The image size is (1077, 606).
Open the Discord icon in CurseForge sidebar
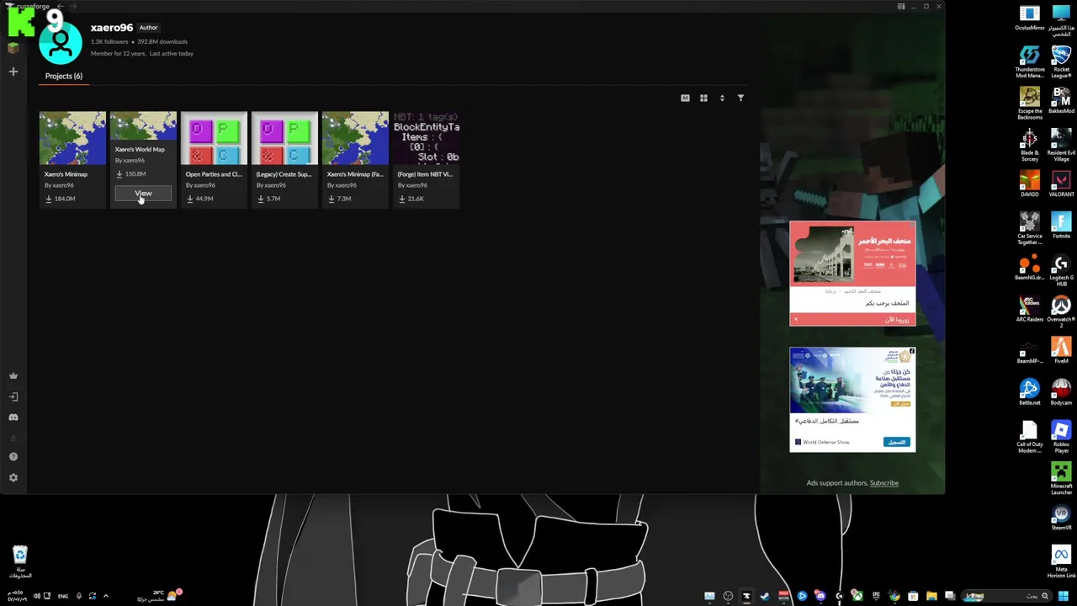[x=13, y=417]
